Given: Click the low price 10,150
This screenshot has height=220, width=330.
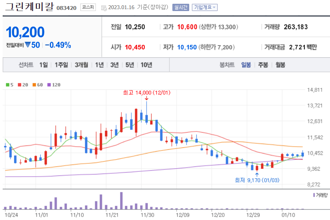Looking at the screenshot, I should coord(187,47).
